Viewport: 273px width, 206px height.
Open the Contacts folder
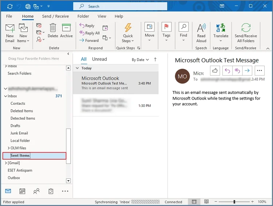pyautogui.click(x=18, y=104)
